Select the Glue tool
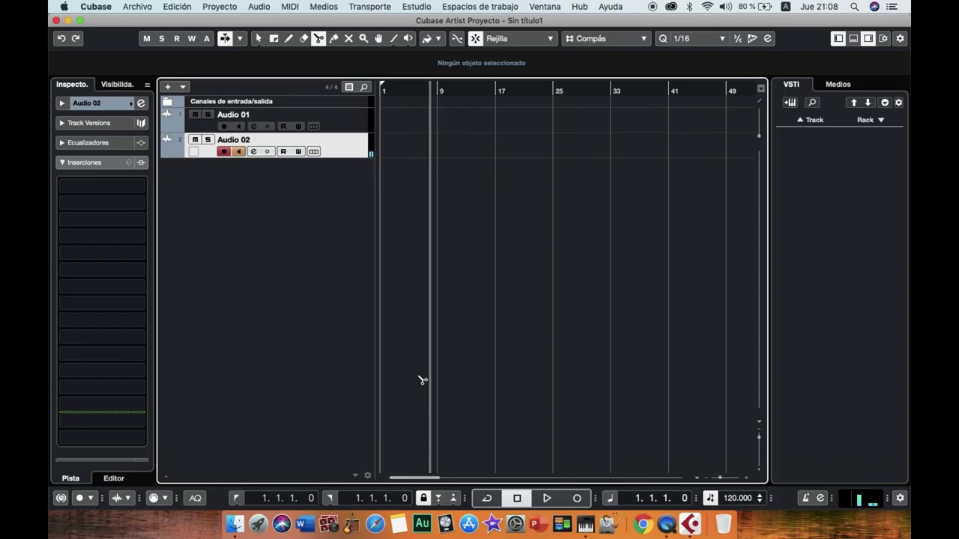This screenshot has width=959, height=539. [333, 38]
